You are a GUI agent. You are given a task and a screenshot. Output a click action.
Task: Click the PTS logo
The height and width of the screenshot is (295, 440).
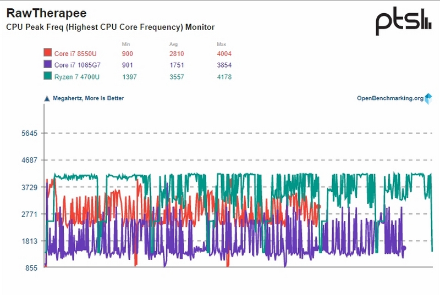click(404, 21)
